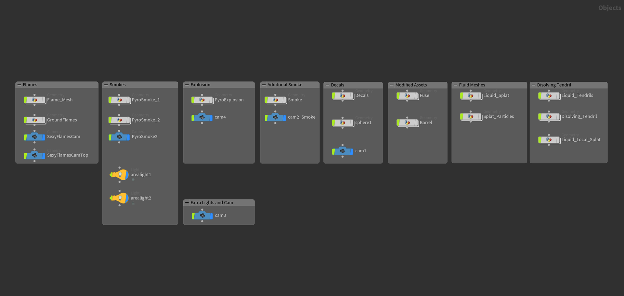The image size is (624, 296).
Task: Toggle green flag on Flame_Mesh node
Action: click(x=26, y=100)
